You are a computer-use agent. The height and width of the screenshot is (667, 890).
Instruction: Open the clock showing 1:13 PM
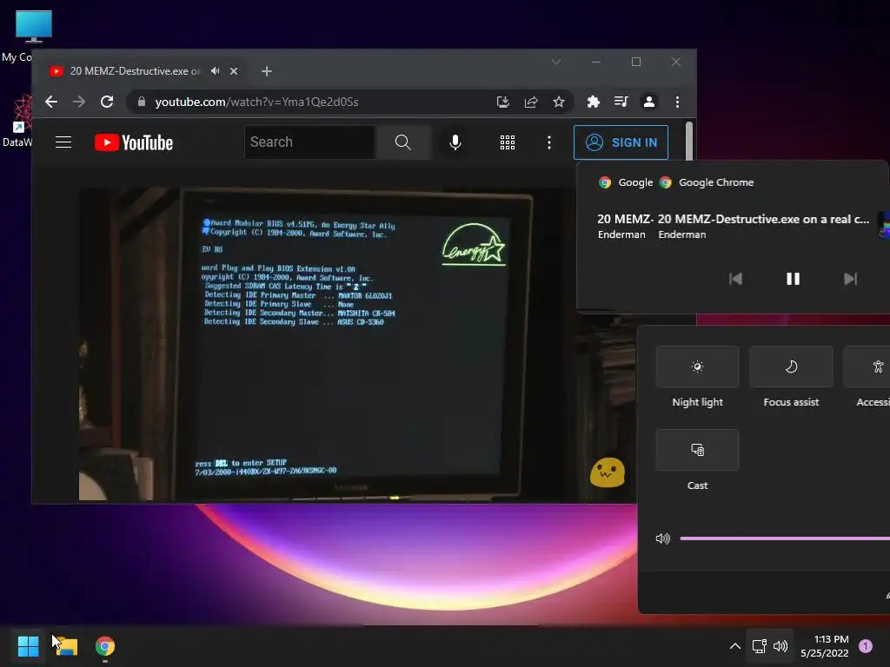tap(824, 646)
